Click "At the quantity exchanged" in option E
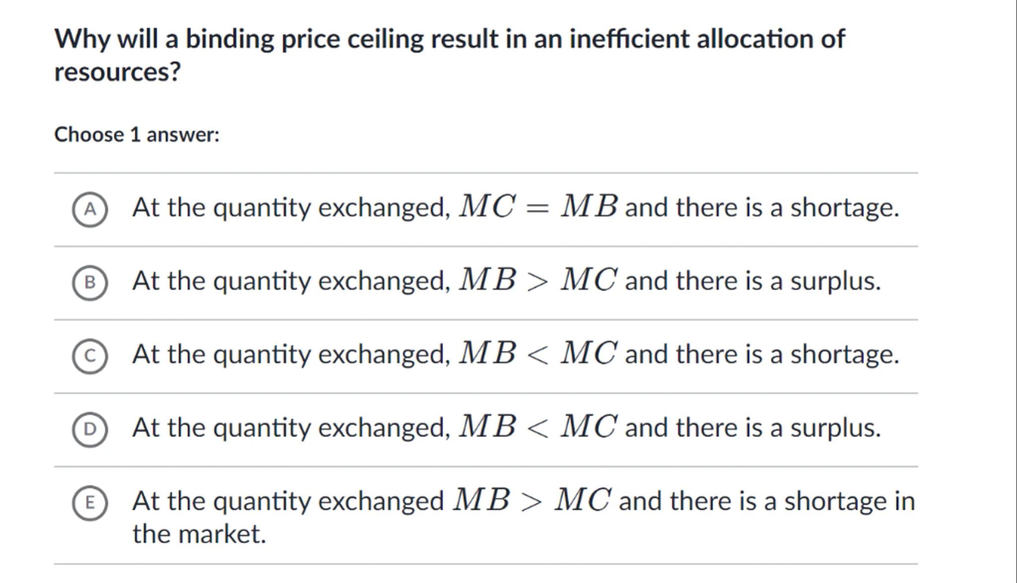Image resolution: width=1017 pixels, height=583 pixels. [288, 501]
